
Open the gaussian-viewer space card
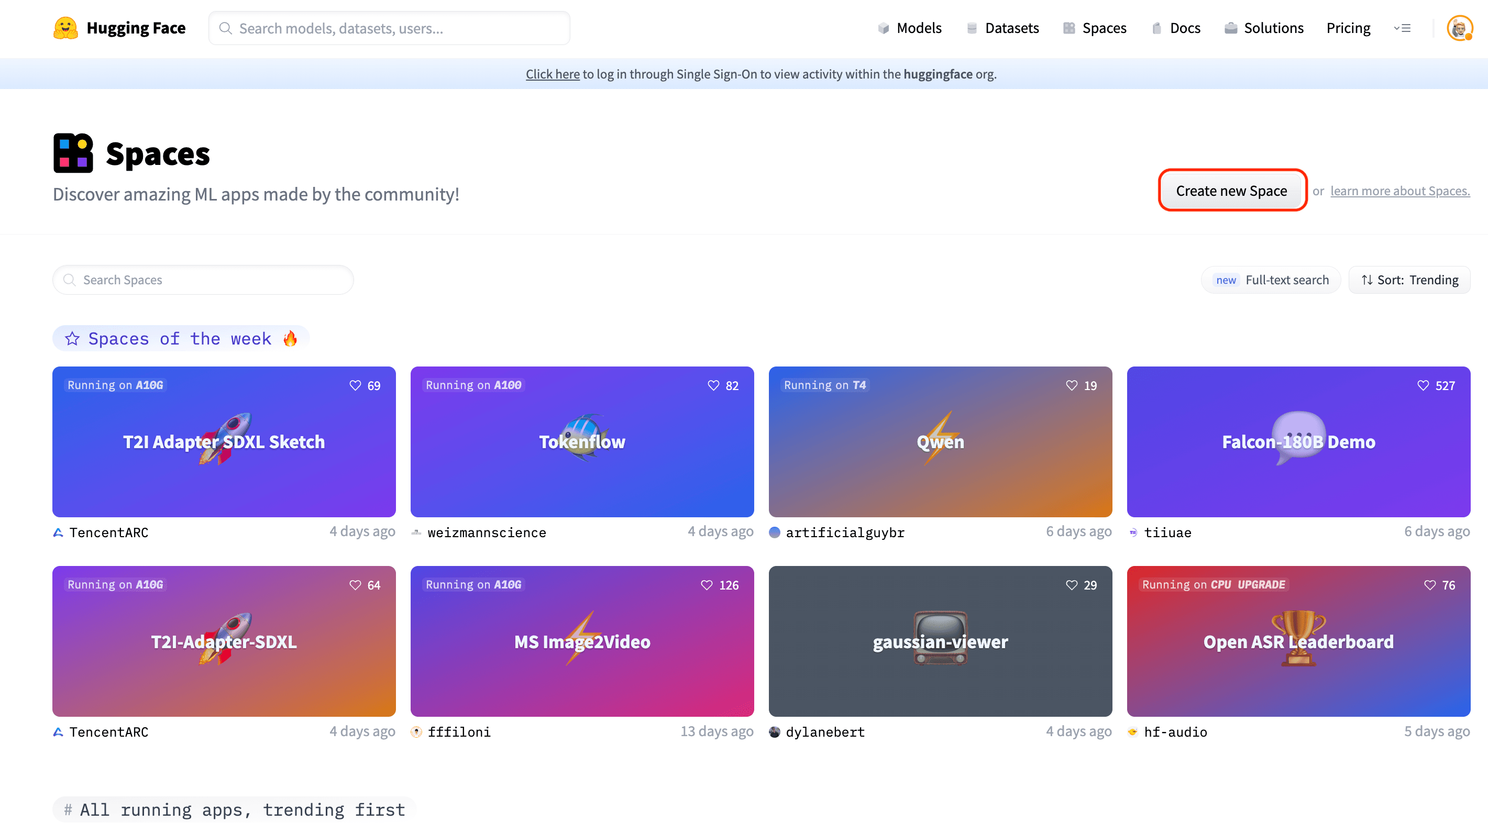click(x=940, y=641)
